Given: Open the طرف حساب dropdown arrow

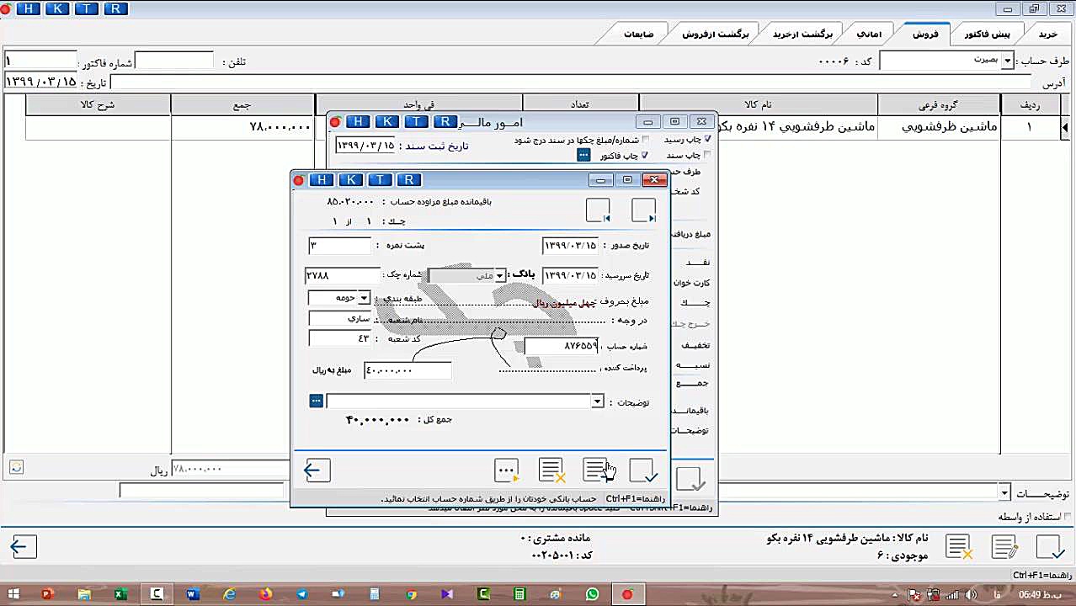Looking at the screenshot, I should point(1007,61).
